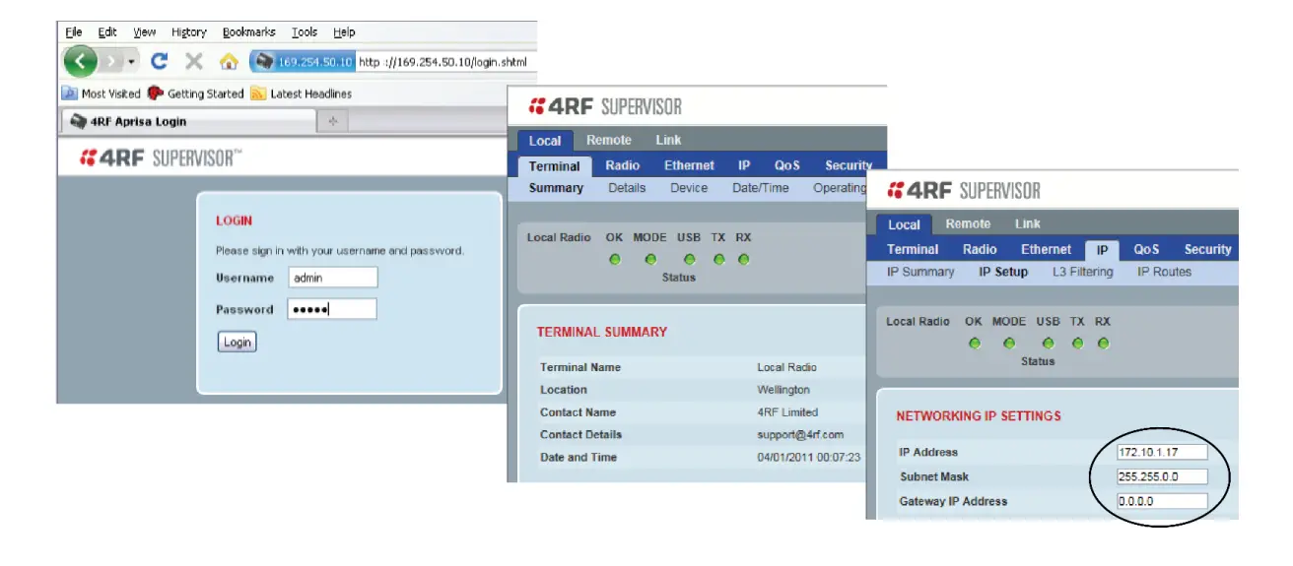The image size is (1293, 566).
Task: Open the Help menu
Action: 344,32
